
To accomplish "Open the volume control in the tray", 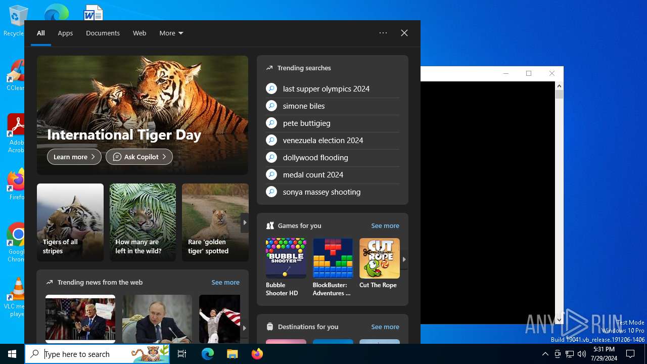I will (x=582, y=354).
